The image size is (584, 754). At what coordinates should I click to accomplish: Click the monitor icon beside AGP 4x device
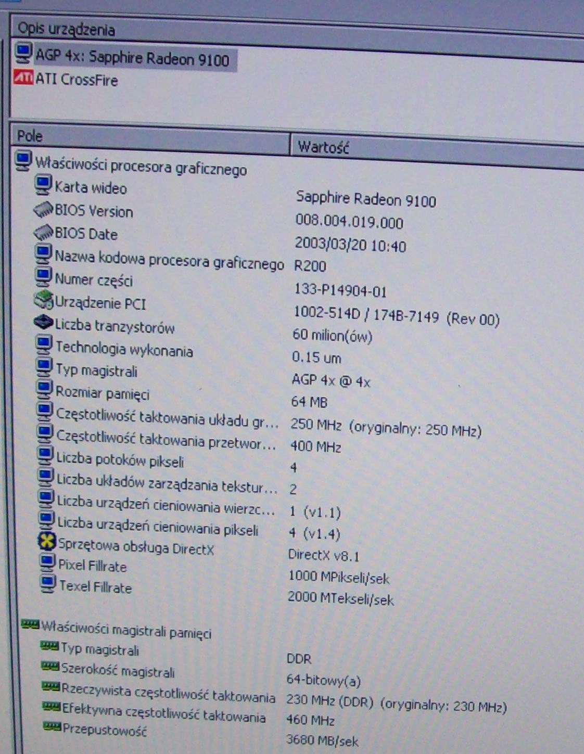point(23,52)
